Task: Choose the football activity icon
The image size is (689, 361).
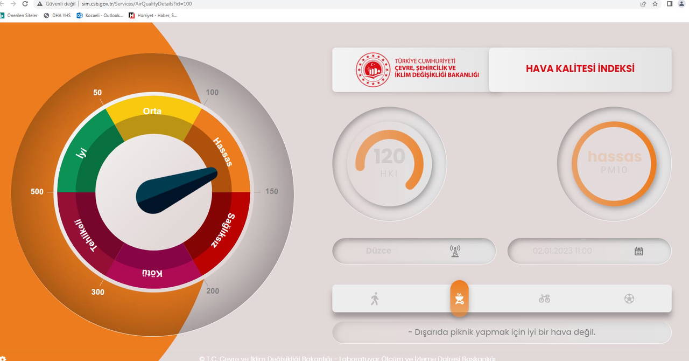Action: click(629, 298)
